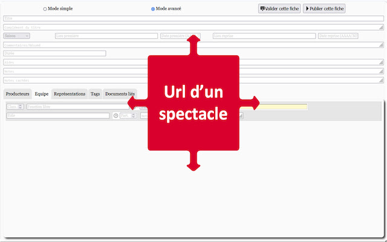Click the resize handle of Notes cachées
This screenshot has height=242, width=387.
(382, 80)
